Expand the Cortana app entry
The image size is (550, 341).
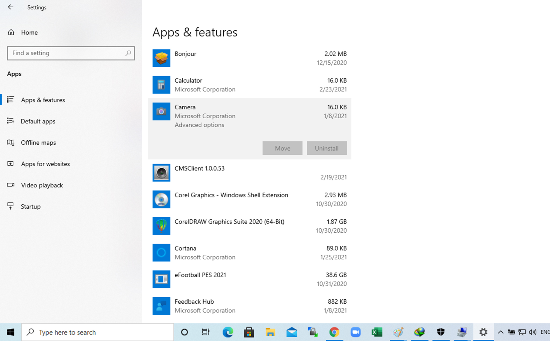249,253
